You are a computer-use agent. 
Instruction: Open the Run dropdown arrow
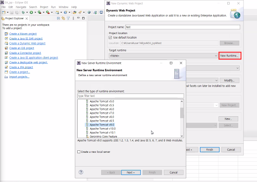click(35, 12)
